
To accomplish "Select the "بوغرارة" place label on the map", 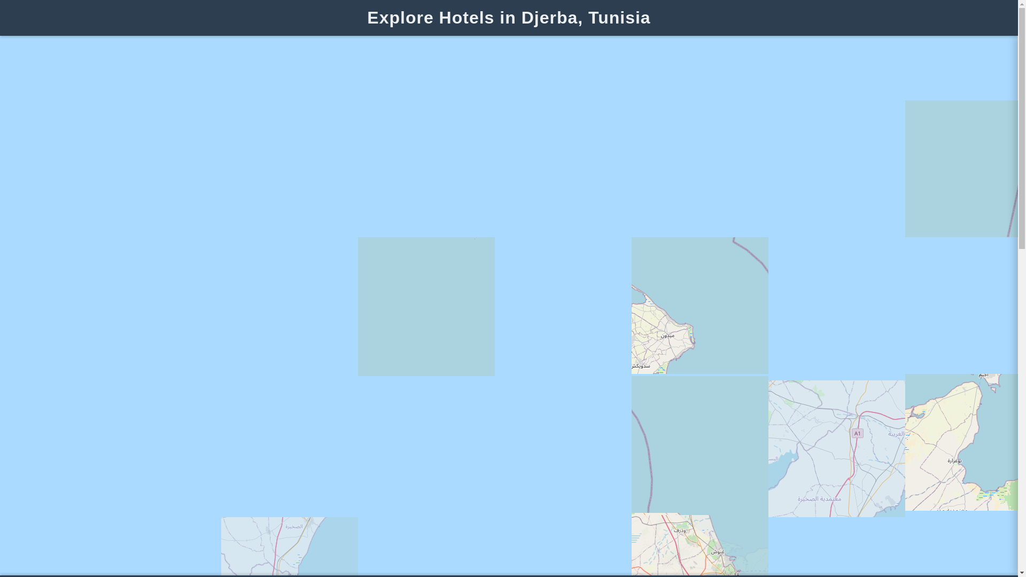I will pyautogui.click(x=954, y=461).
